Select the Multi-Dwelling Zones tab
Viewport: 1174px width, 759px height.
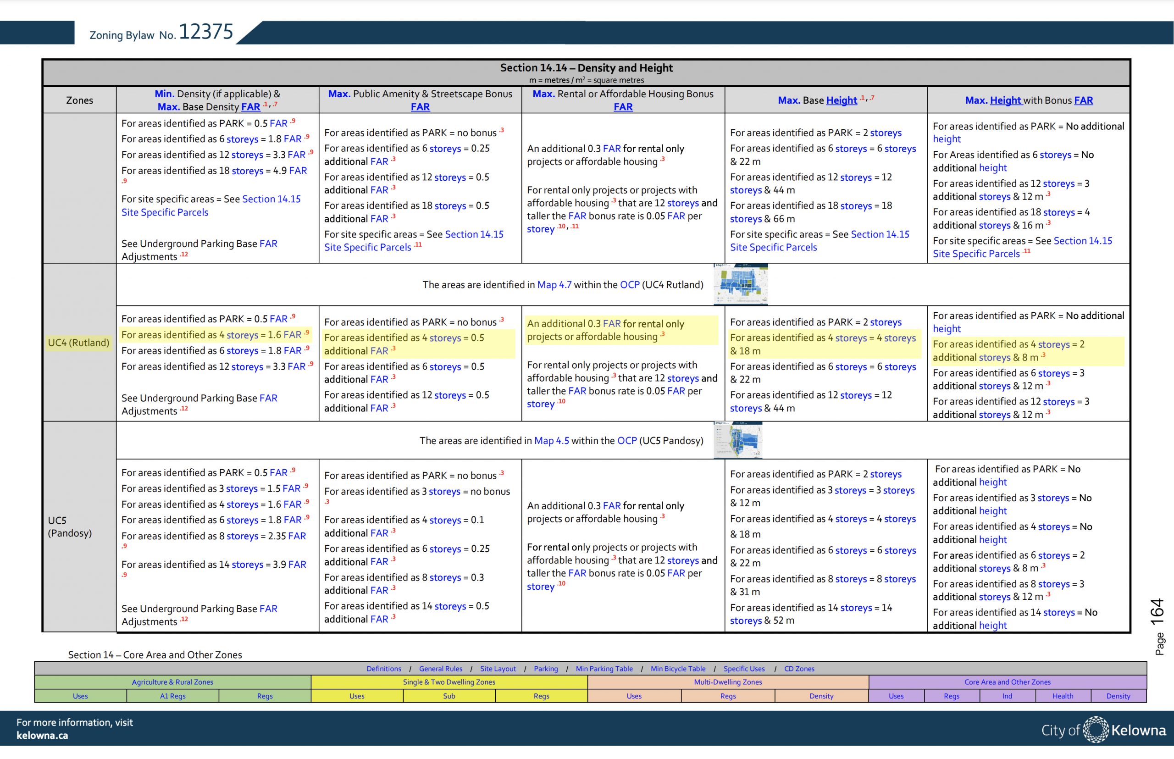[728, 682]
